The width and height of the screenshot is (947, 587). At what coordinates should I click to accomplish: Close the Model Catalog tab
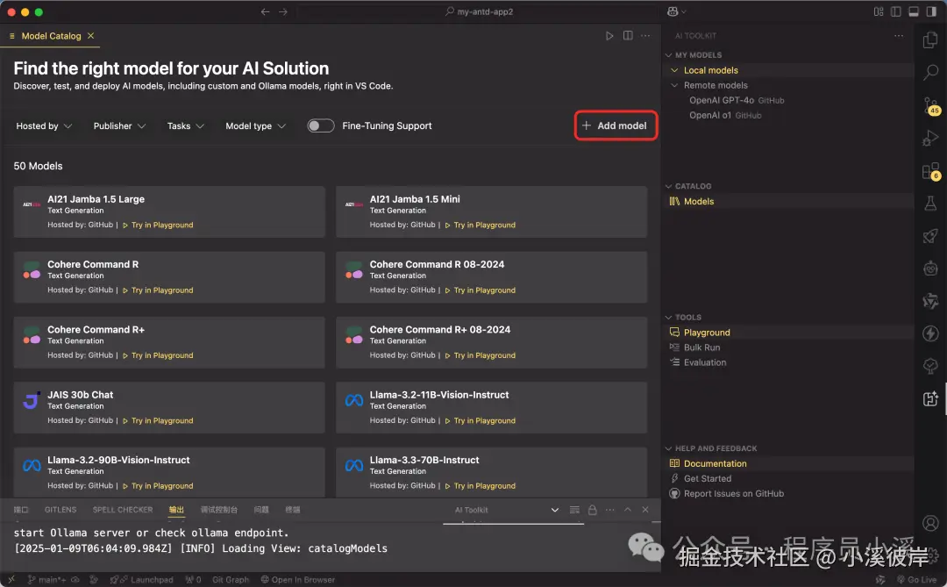click(90, 36)
